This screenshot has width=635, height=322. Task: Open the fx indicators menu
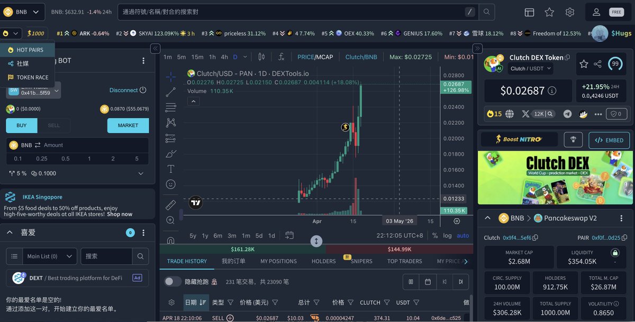click(x=282, y=57)
